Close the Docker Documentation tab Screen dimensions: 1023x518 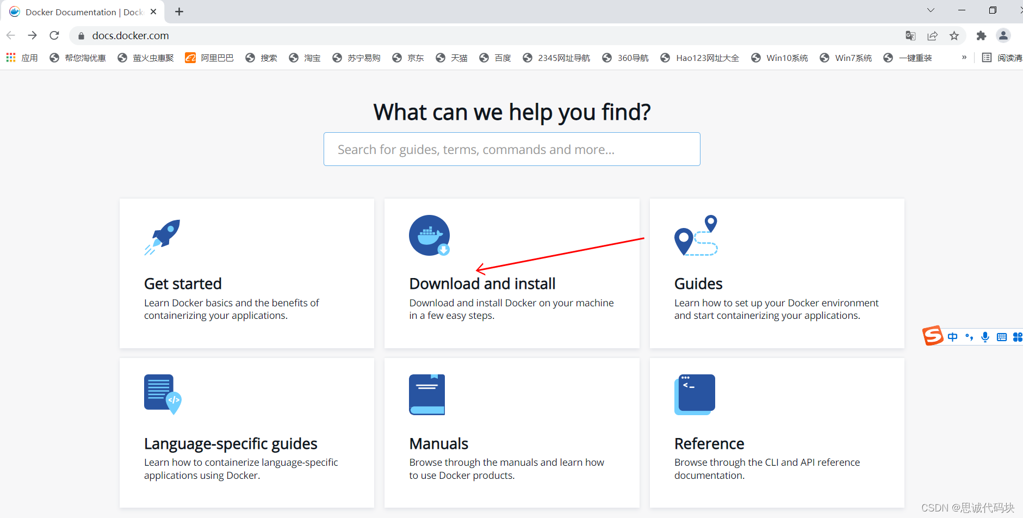pyautogui.click(x=153, y=11)
